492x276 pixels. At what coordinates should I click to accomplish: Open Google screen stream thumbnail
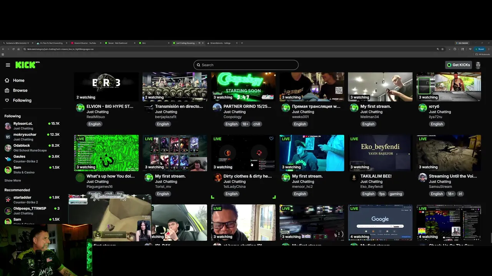point(380,223)
